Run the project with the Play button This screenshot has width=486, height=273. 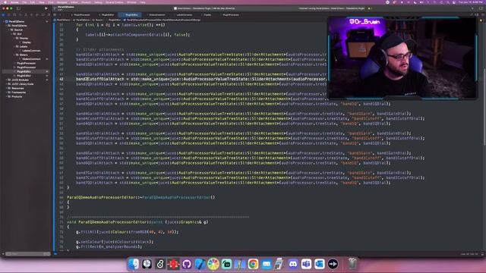46,8
